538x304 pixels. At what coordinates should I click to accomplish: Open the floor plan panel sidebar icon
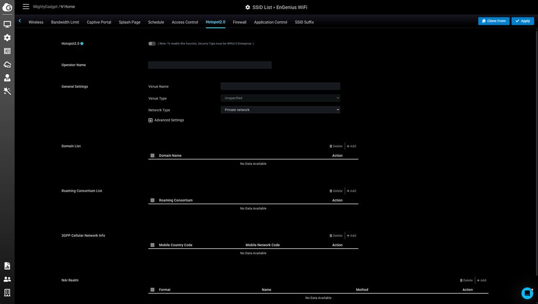click(x=7, y=51)
